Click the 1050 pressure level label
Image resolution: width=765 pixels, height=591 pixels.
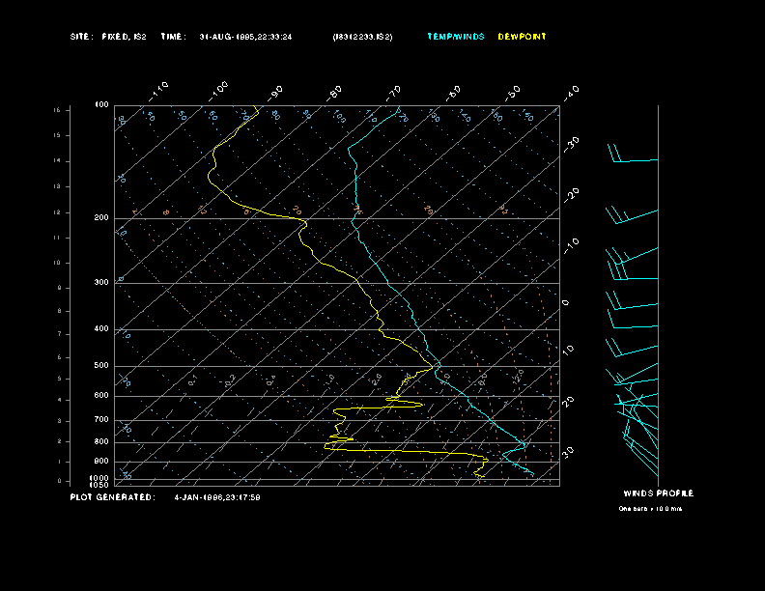99,485
